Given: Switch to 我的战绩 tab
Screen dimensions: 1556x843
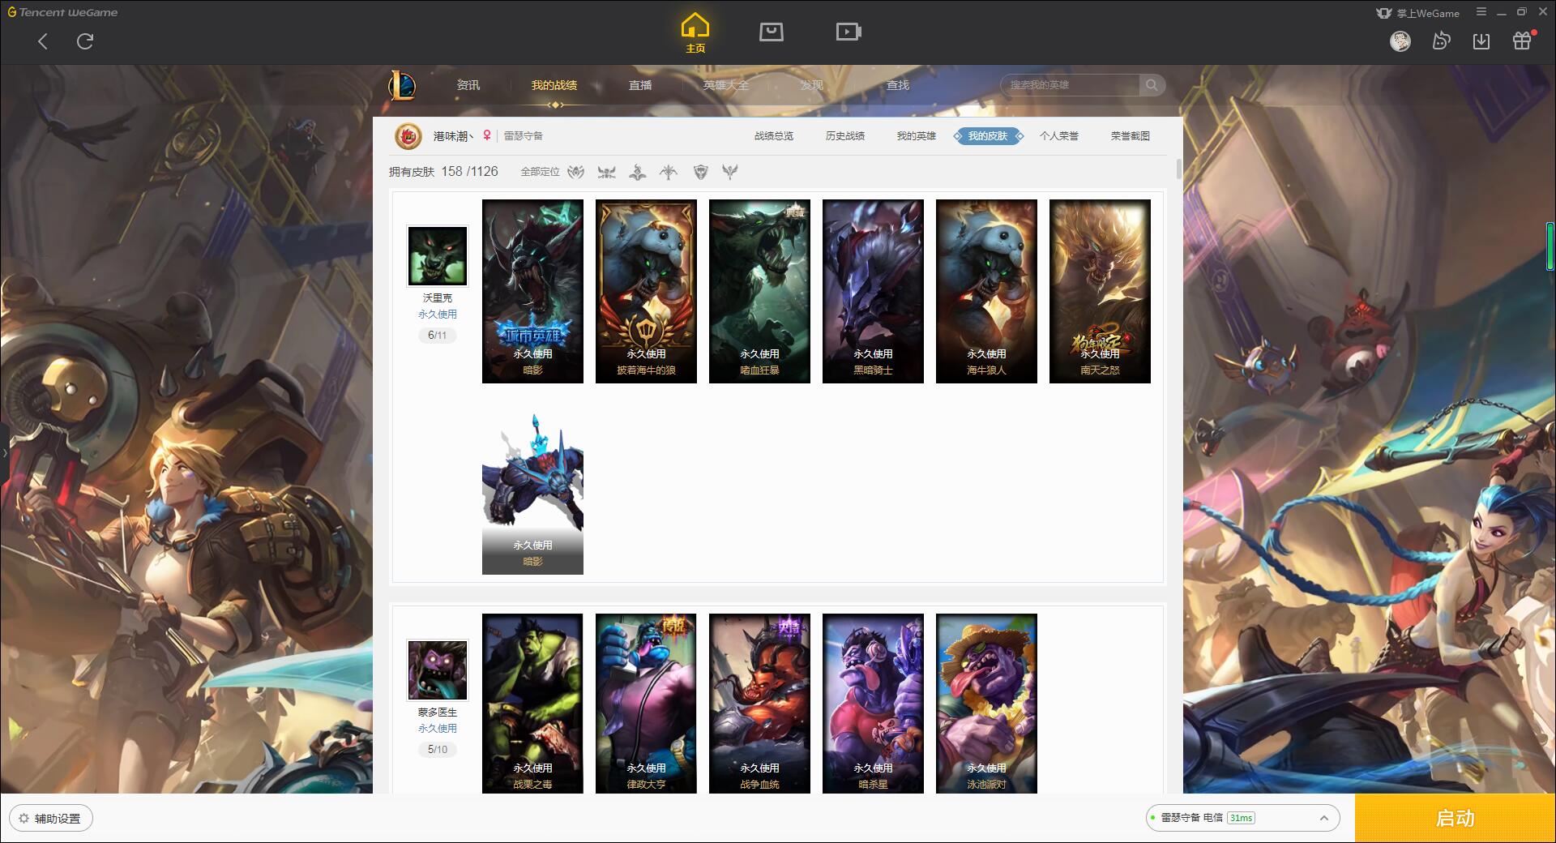Looking at the screenshot, I should [x=554, y=85].
